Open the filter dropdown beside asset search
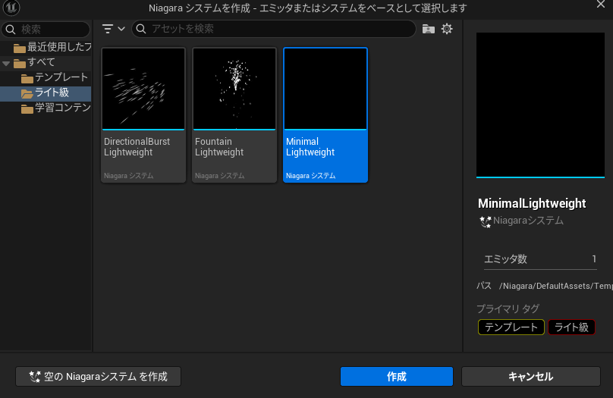This screenshot has height=398, width=613. [x=113, y=29]
